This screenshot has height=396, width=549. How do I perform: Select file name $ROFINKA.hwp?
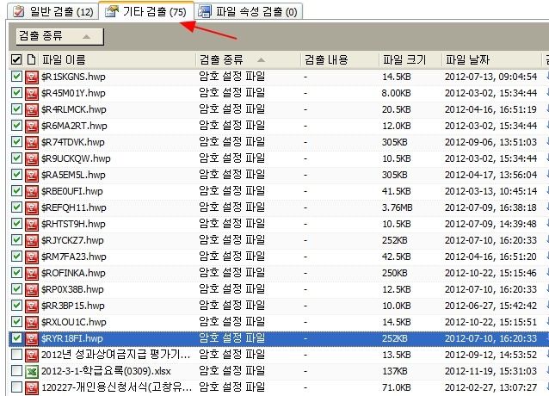click(x=73, y=273)
